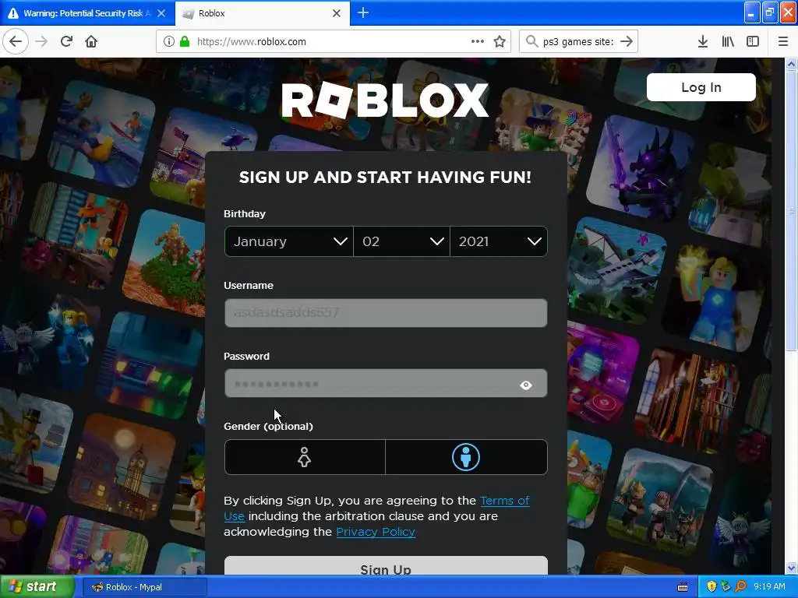Open the browser hamburger menu
The height and width of the screenshot is (598, 798).
782,42
